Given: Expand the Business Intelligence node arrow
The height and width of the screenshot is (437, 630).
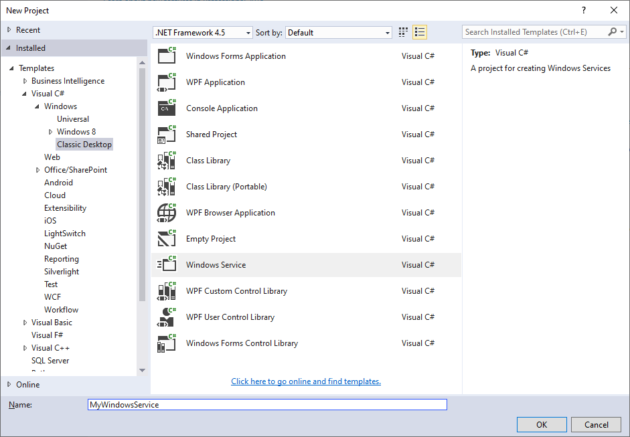Looking at the screenshot, I should click(25, 81).
